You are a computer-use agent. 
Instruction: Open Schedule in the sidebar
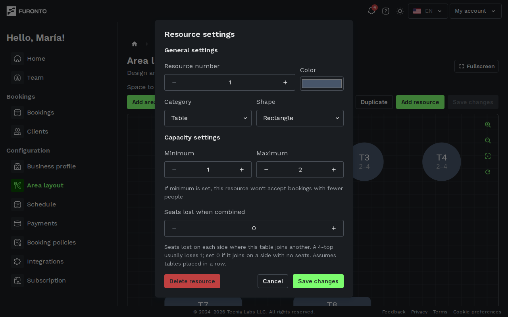[x=41, y=204]
